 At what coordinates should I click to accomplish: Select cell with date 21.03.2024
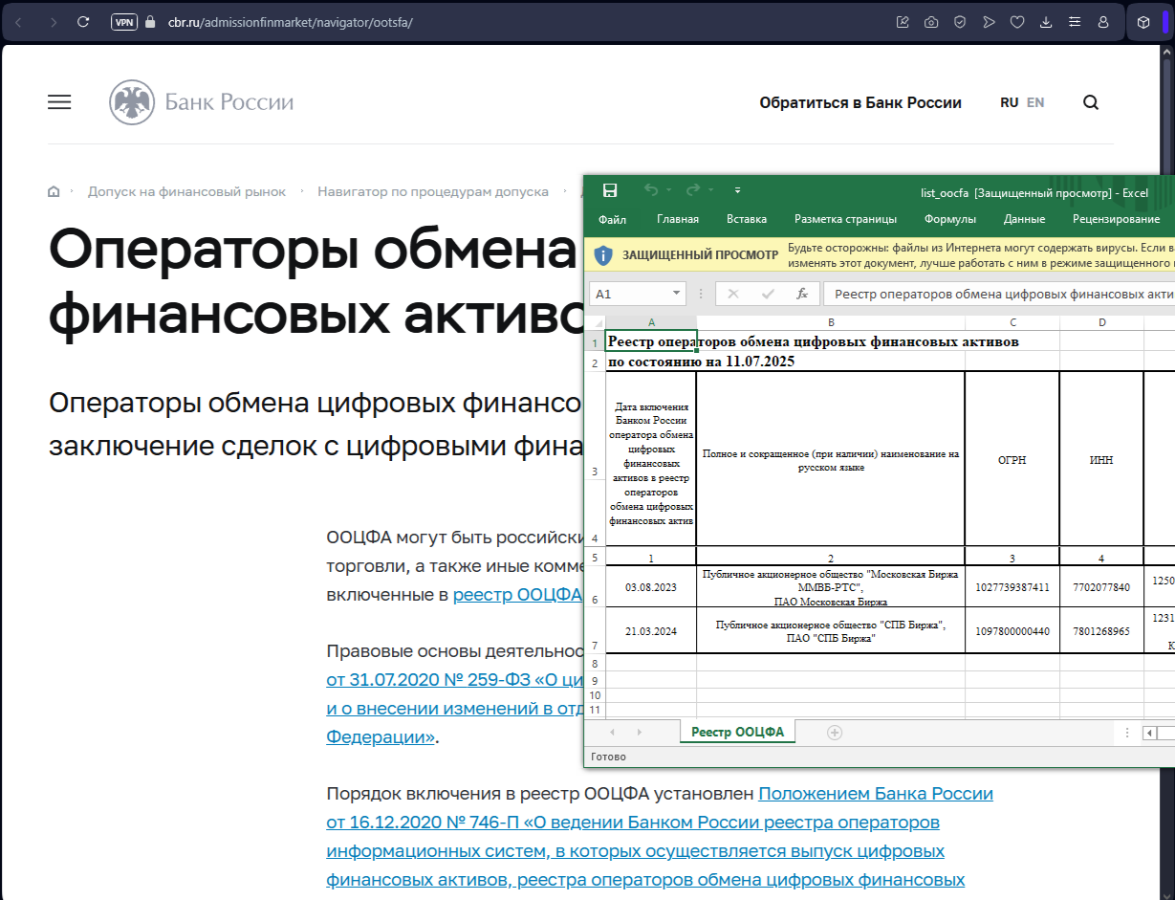651,631
